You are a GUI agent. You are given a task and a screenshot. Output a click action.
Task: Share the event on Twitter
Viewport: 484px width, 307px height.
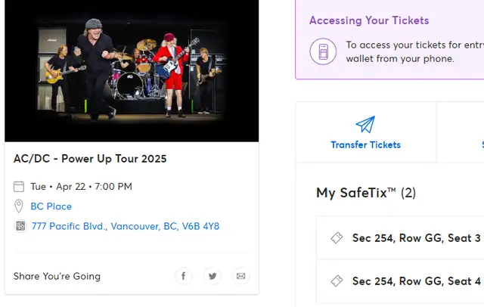click(213, 276)
